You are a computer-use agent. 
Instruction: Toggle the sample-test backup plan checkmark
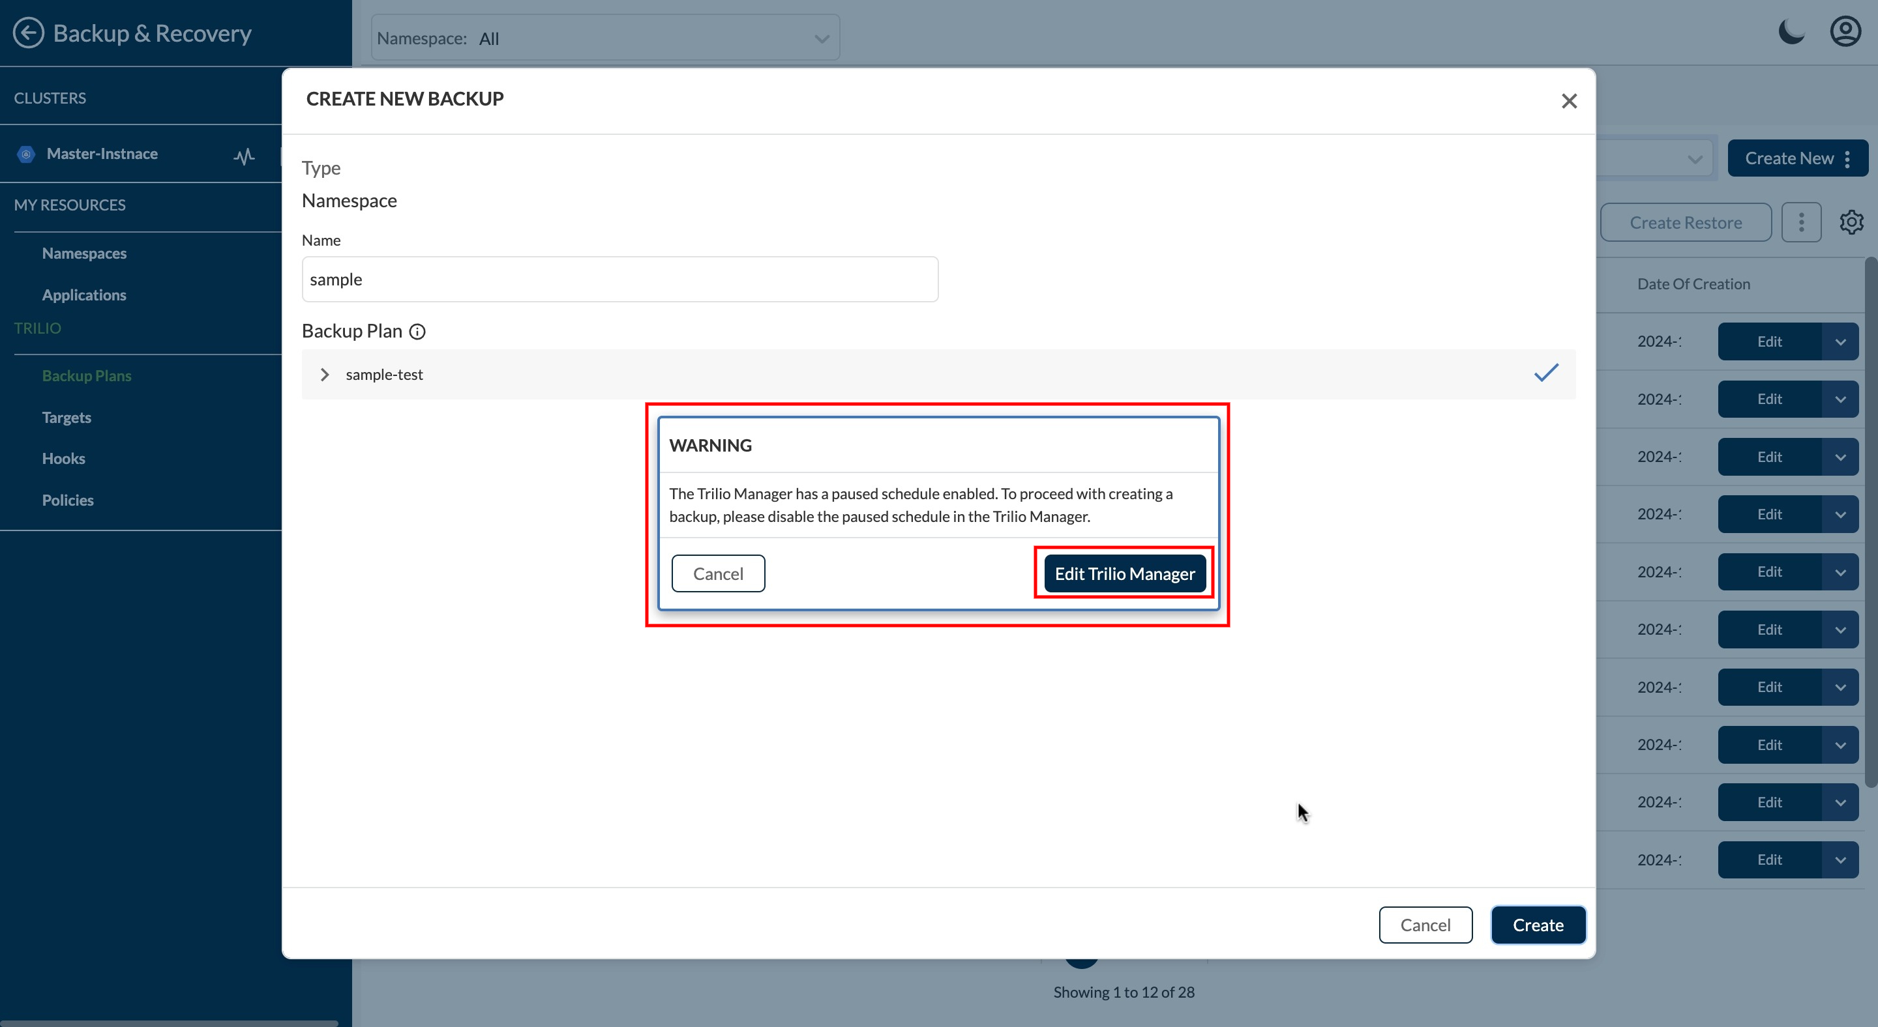[1545, 373]
